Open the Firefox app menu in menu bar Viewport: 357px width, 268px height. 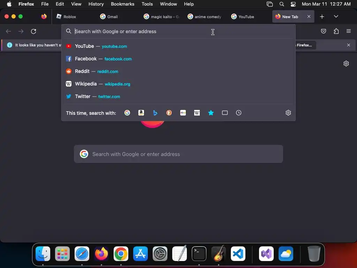click(x=26, y=4)
